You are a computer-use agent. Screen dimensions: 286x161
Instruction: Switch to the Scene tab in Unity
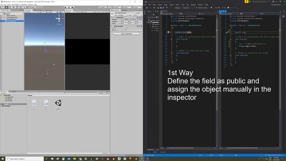pyautogui.click(x=28, y=10)
